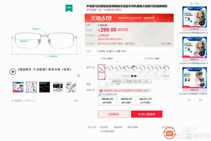The image size is (211, 141).
Task: Click the 立即购买 buy now button
Action: pyautogui.click(x=114, y=114)
